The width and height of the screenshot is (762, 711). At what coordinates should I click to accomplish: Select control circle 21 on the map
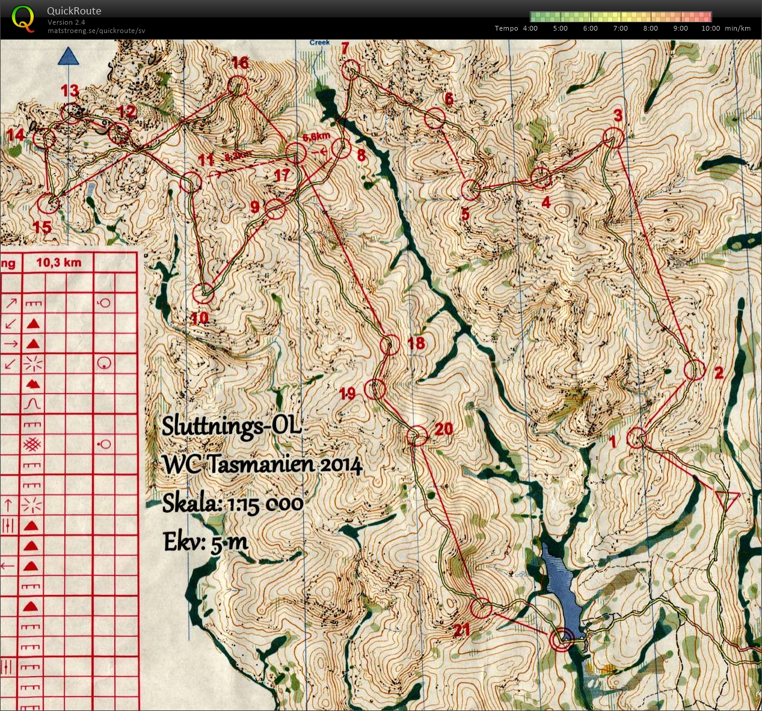(x=481, y=609)
